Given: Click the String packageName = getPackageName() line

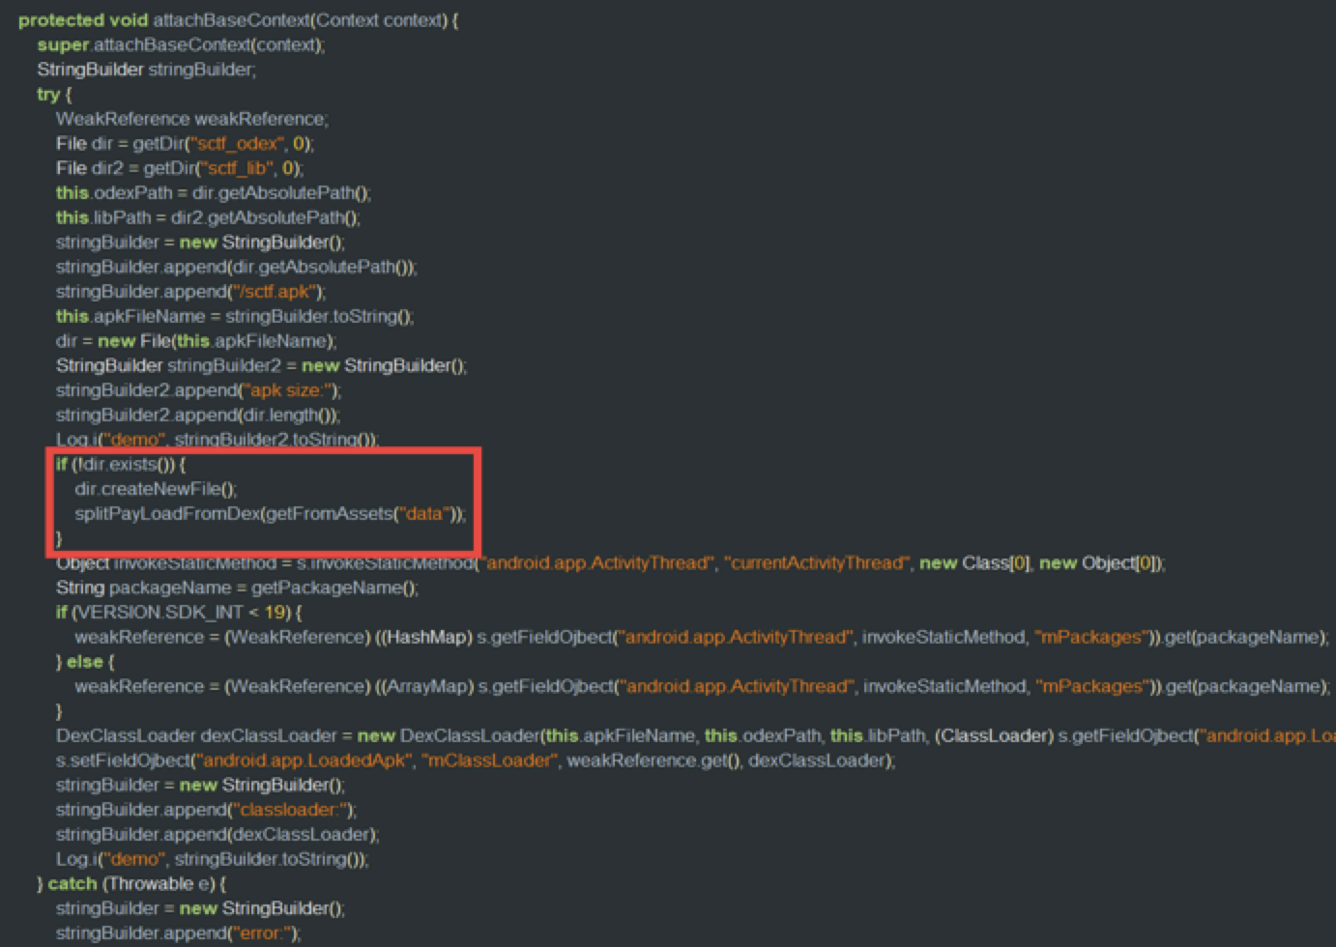Looking at the screenshot, I should (x=237, y=588).
